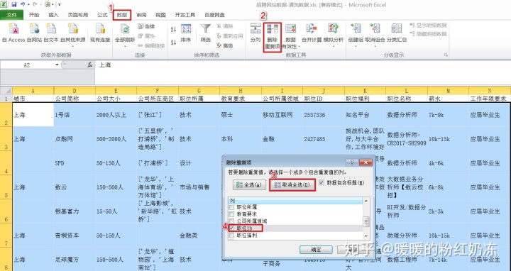This screenshot has height=271, width=511.
Task: Sort descending with the Z-A icon
Action: (173, 42)
